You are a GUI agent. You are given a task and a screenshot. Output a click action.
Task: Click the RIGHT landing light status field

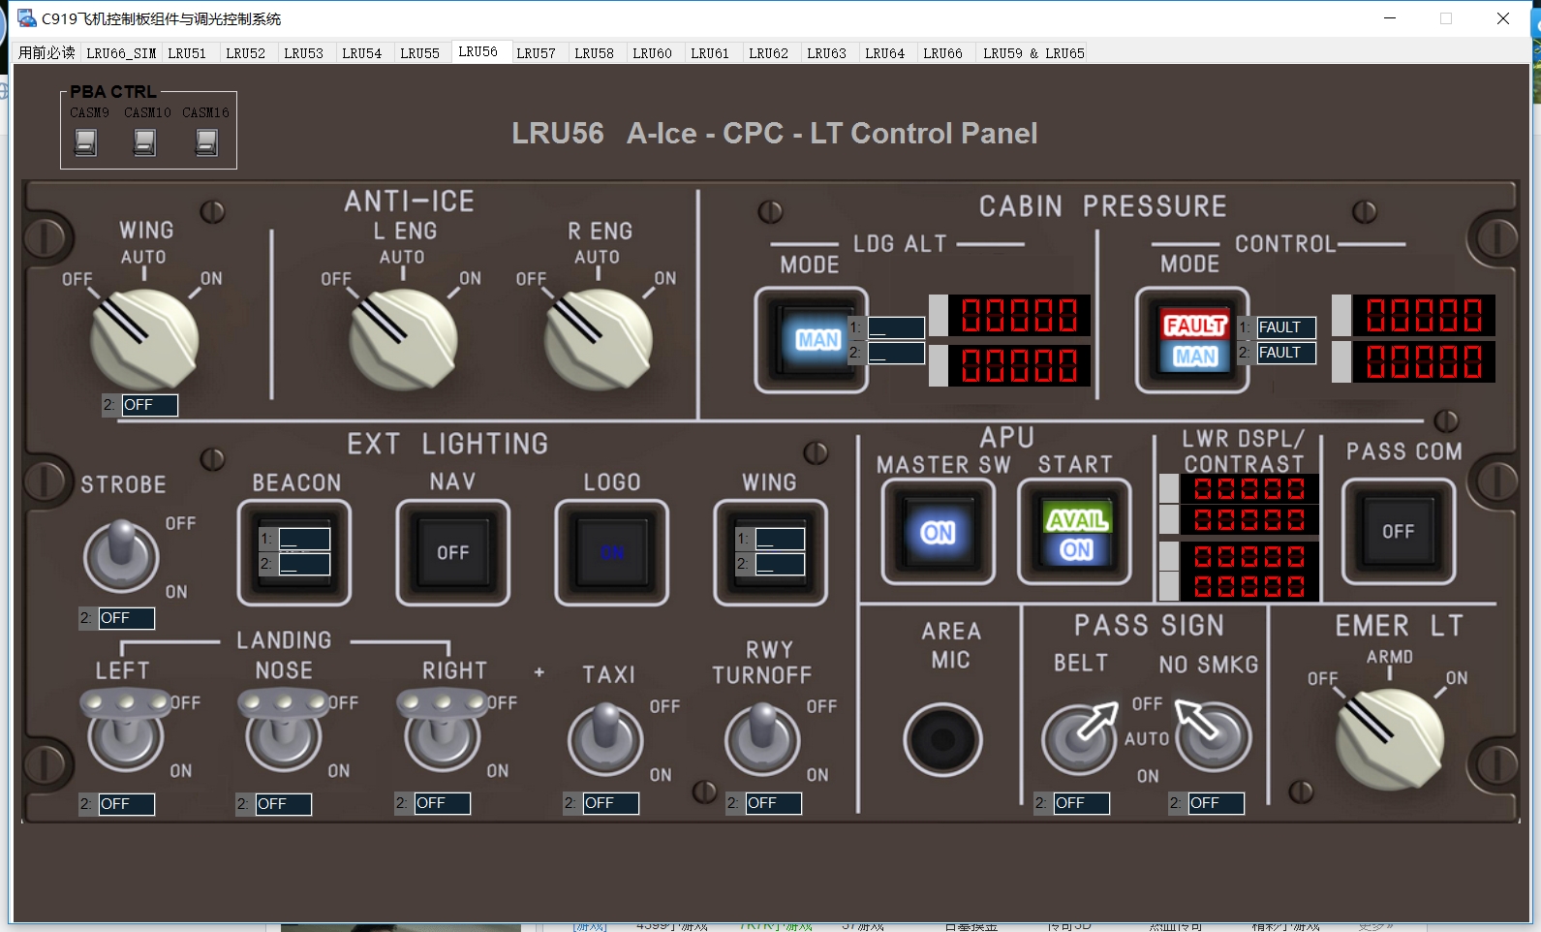coord(442,804)
